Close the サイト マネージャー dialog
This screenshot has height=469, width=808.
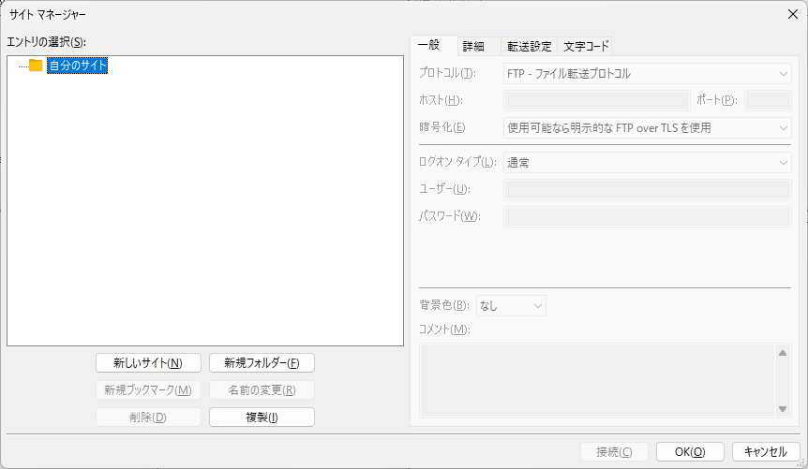793,14
